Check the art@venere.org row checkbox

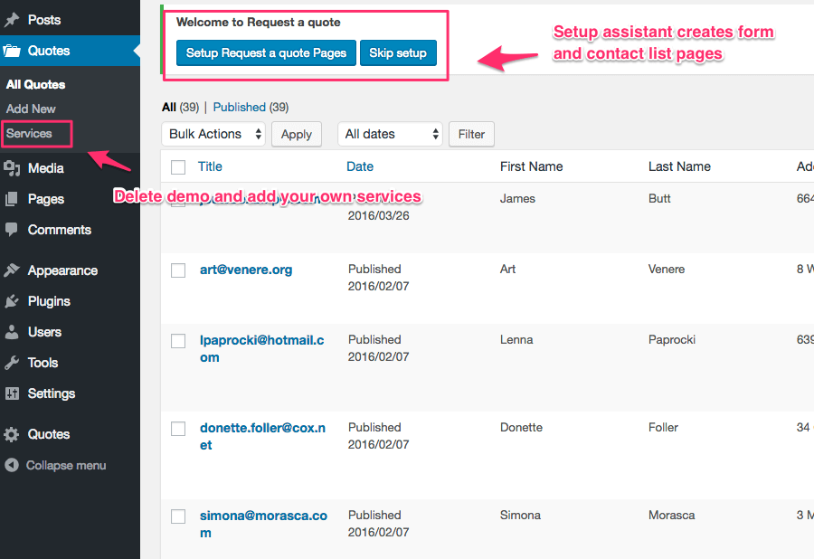click(x=178, y=270)
